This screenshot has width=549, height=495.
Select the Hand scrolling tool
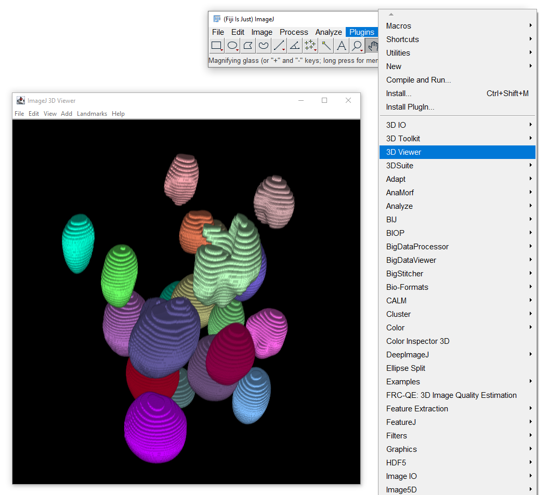tap(372, 46)
